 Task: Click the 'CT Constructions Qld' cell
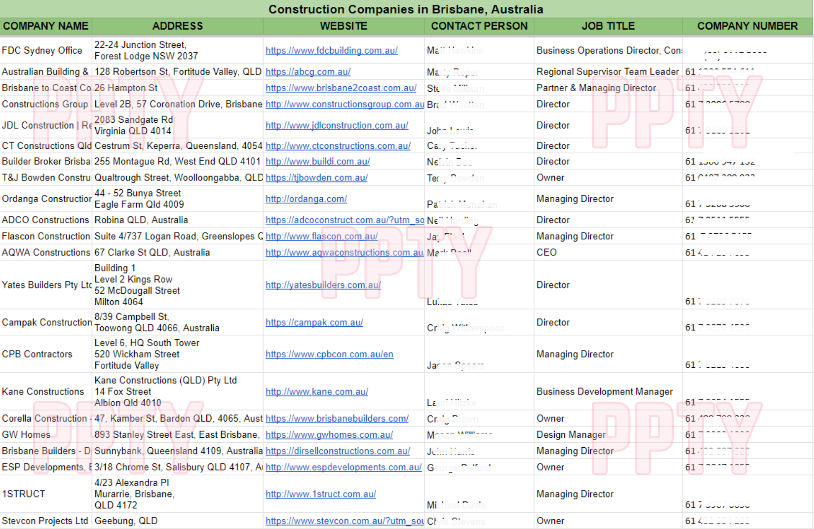[x=46, y=146]
